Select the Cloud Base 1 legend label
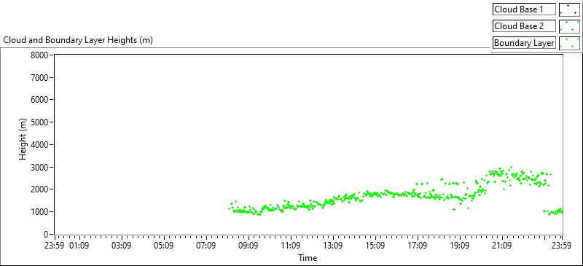583x266 pixels. (524, 9)
